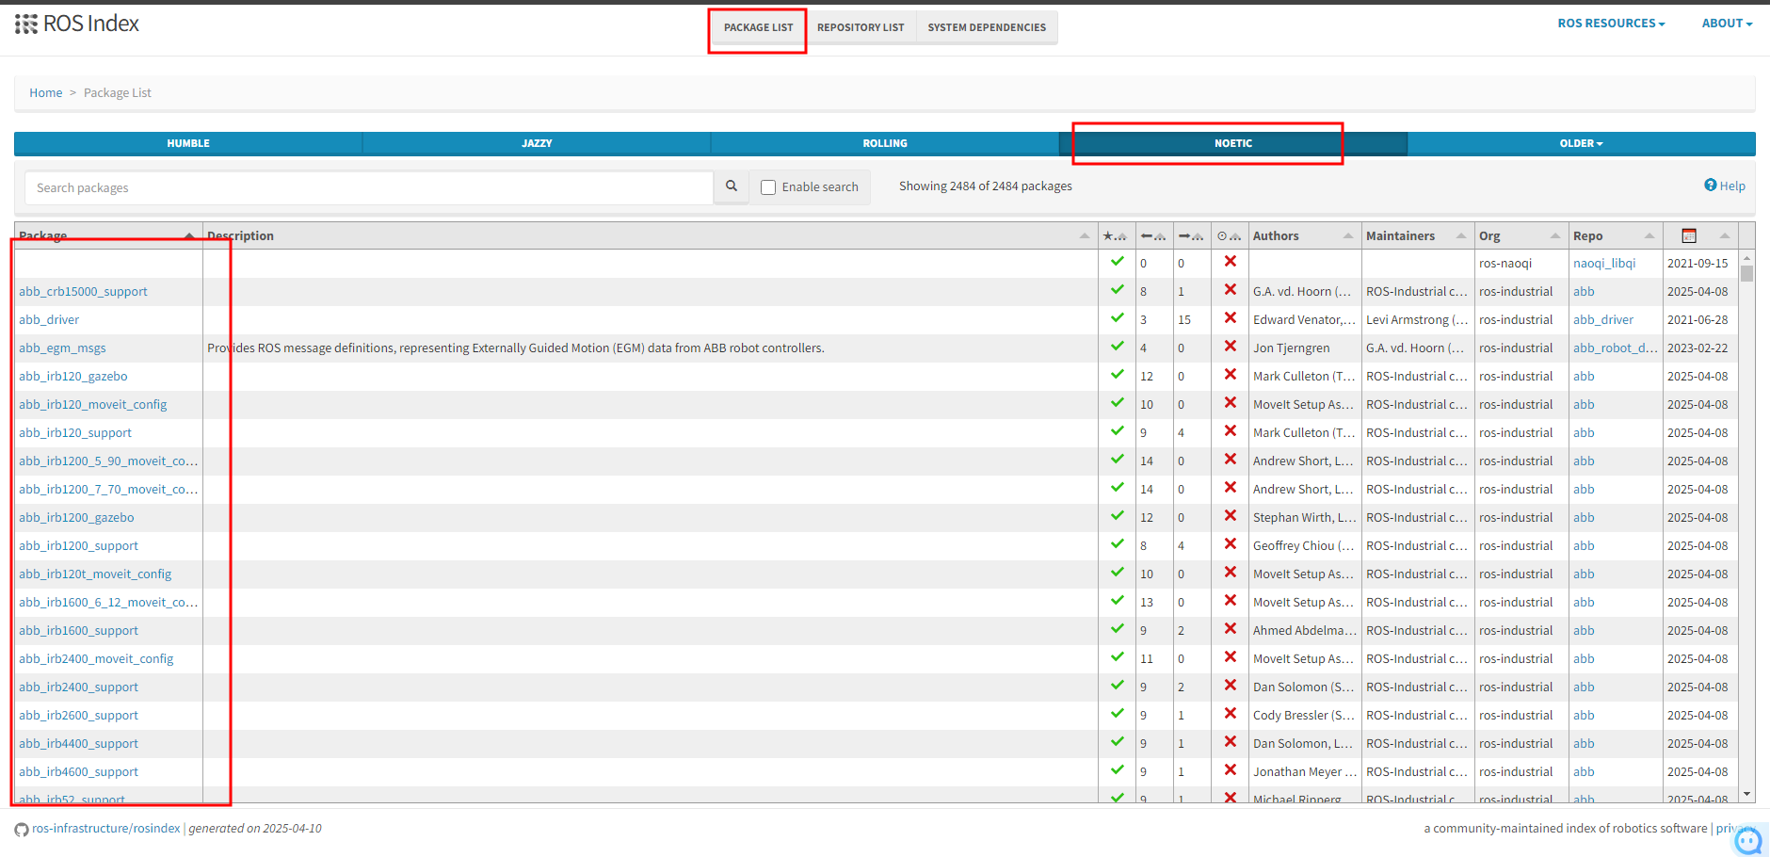Sort by the calendar date column icon
Screen dimensions: 1770x857
click(1689, 235)
